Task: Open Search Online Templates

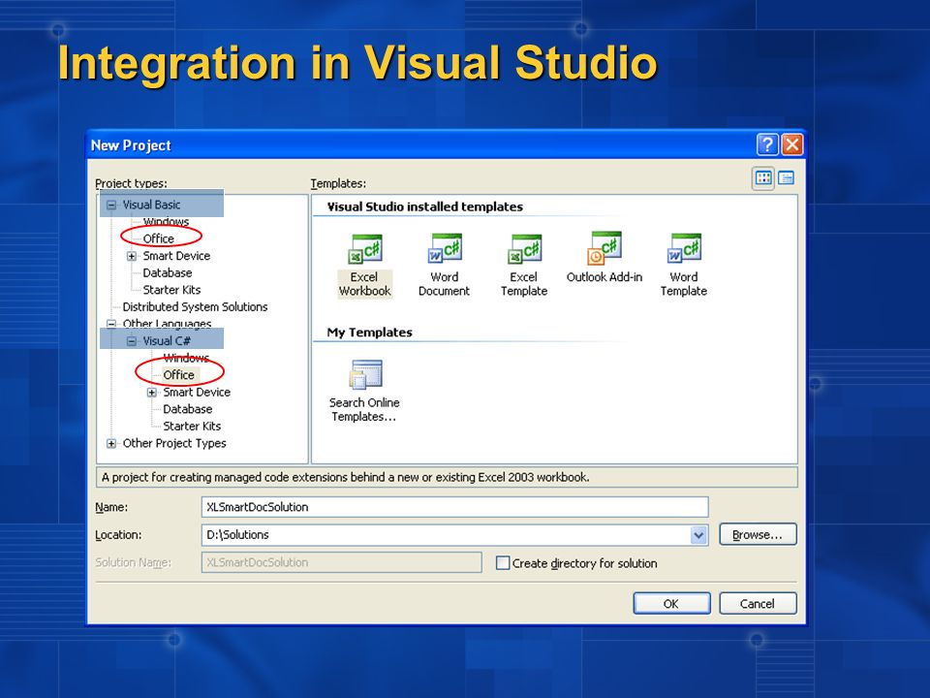Action: click(364, 391)
